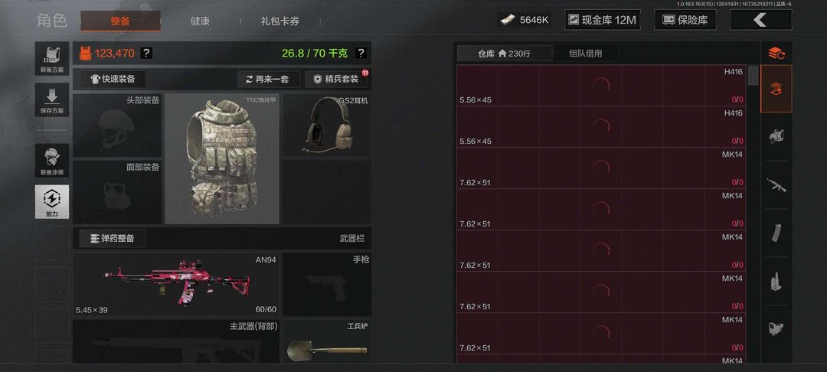Screen dimensions: 827x372
Task: Open the 精兵套装 button
Action: point(336,79)
